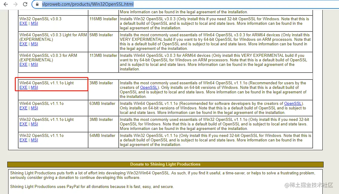This screenshot has height=194, width=339.
Task: Go back to the previous page
Action: [6, 4]
